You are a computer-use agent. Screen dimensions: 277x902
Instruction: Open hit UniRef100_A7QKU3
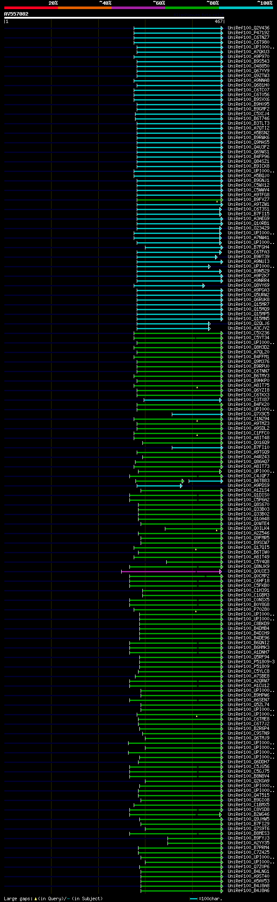click(248, 52)
